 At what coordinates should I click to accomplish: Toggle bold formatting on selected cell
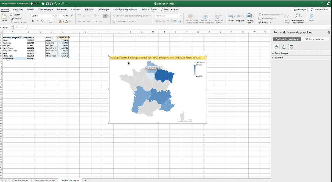point(33,21)
